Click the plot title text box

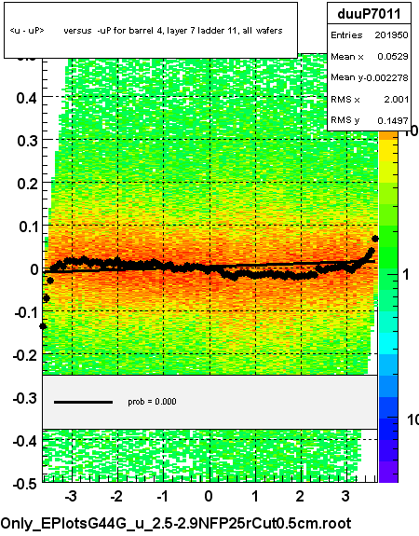coord(151,31)
